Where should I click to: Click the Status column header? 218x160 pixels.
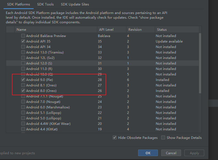pos(162,30)
